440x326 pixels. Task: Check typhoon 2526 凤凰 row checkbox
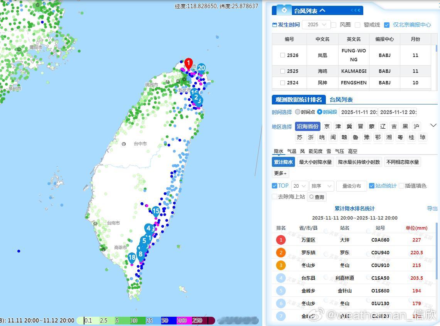tap(283, 55)
